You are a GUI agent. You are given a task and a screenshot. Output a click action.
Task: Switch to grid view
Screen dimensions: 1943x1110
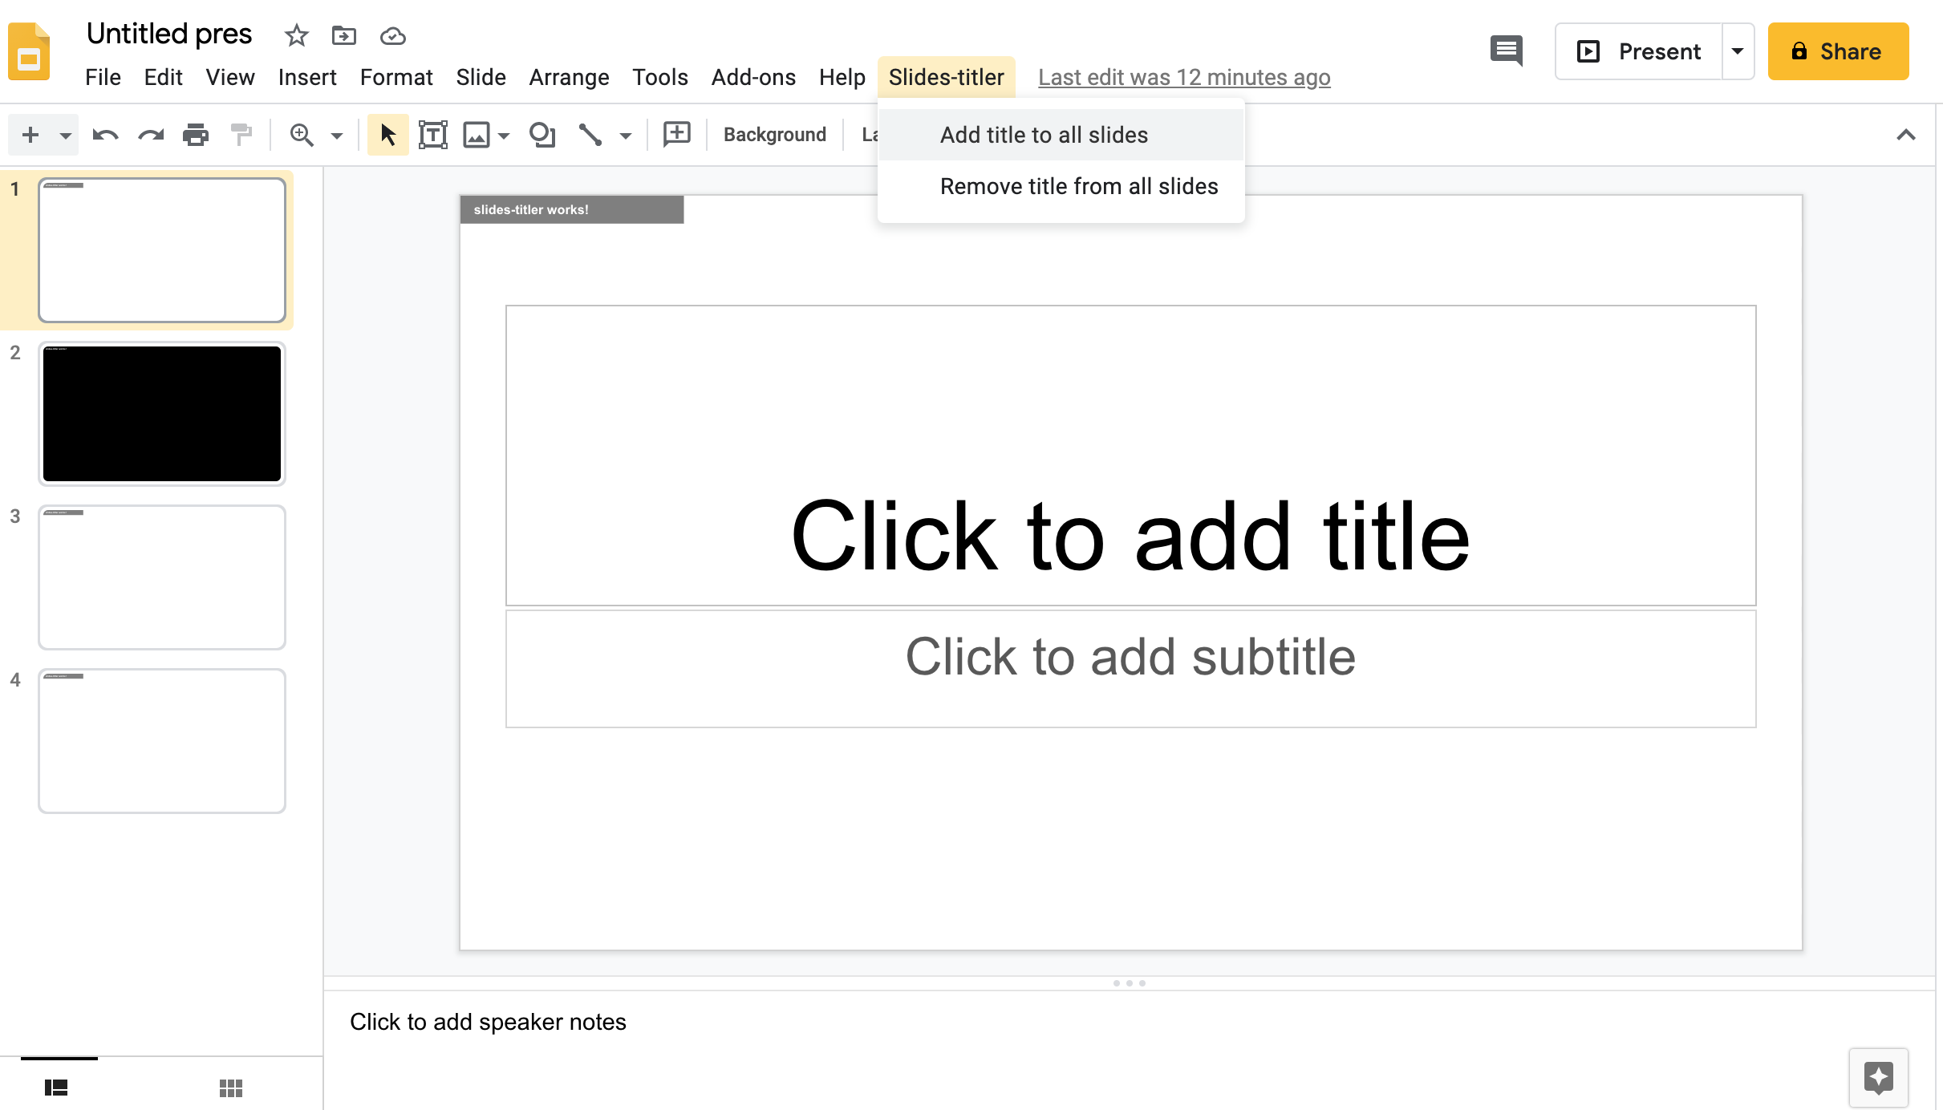point(231,1088)
